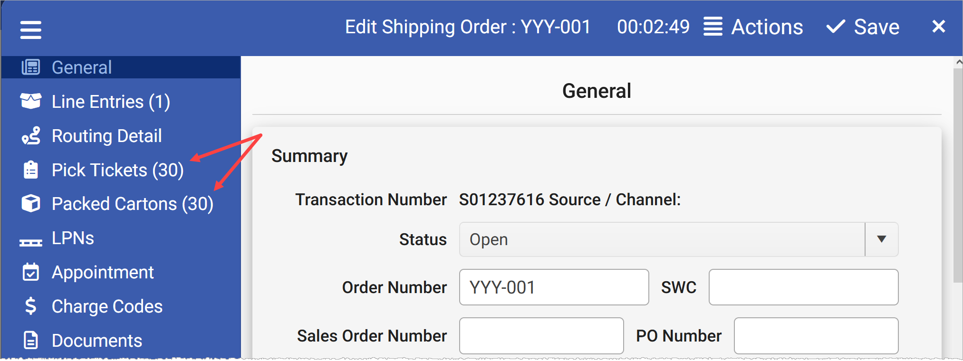Select the Pick Tickets clipboard icon

tap(30, 170)
